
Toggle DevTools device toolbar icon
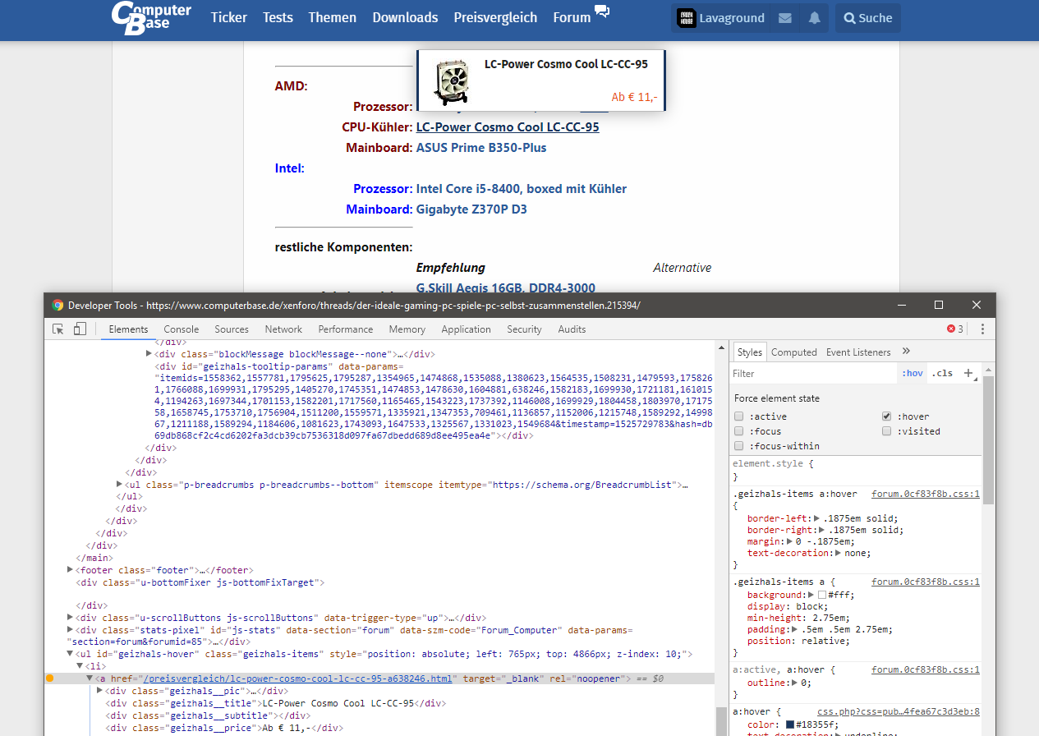80,329
